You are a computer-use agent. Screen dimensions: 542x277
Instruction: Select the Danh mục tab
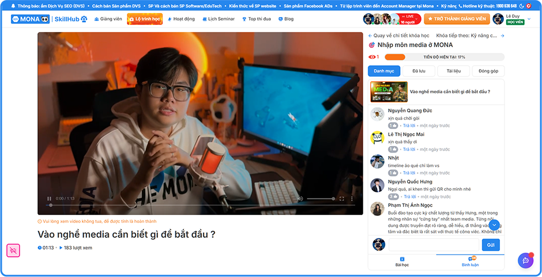(384, 71)
